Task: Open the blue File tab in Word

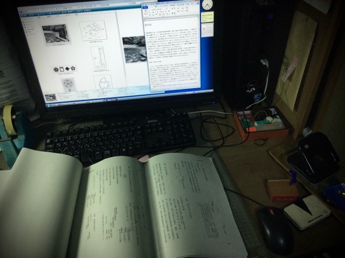Action: tap(146, 7)
